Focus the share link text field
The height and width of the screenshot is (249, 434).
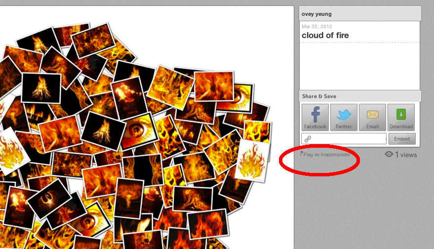click(x=344, y=139)
